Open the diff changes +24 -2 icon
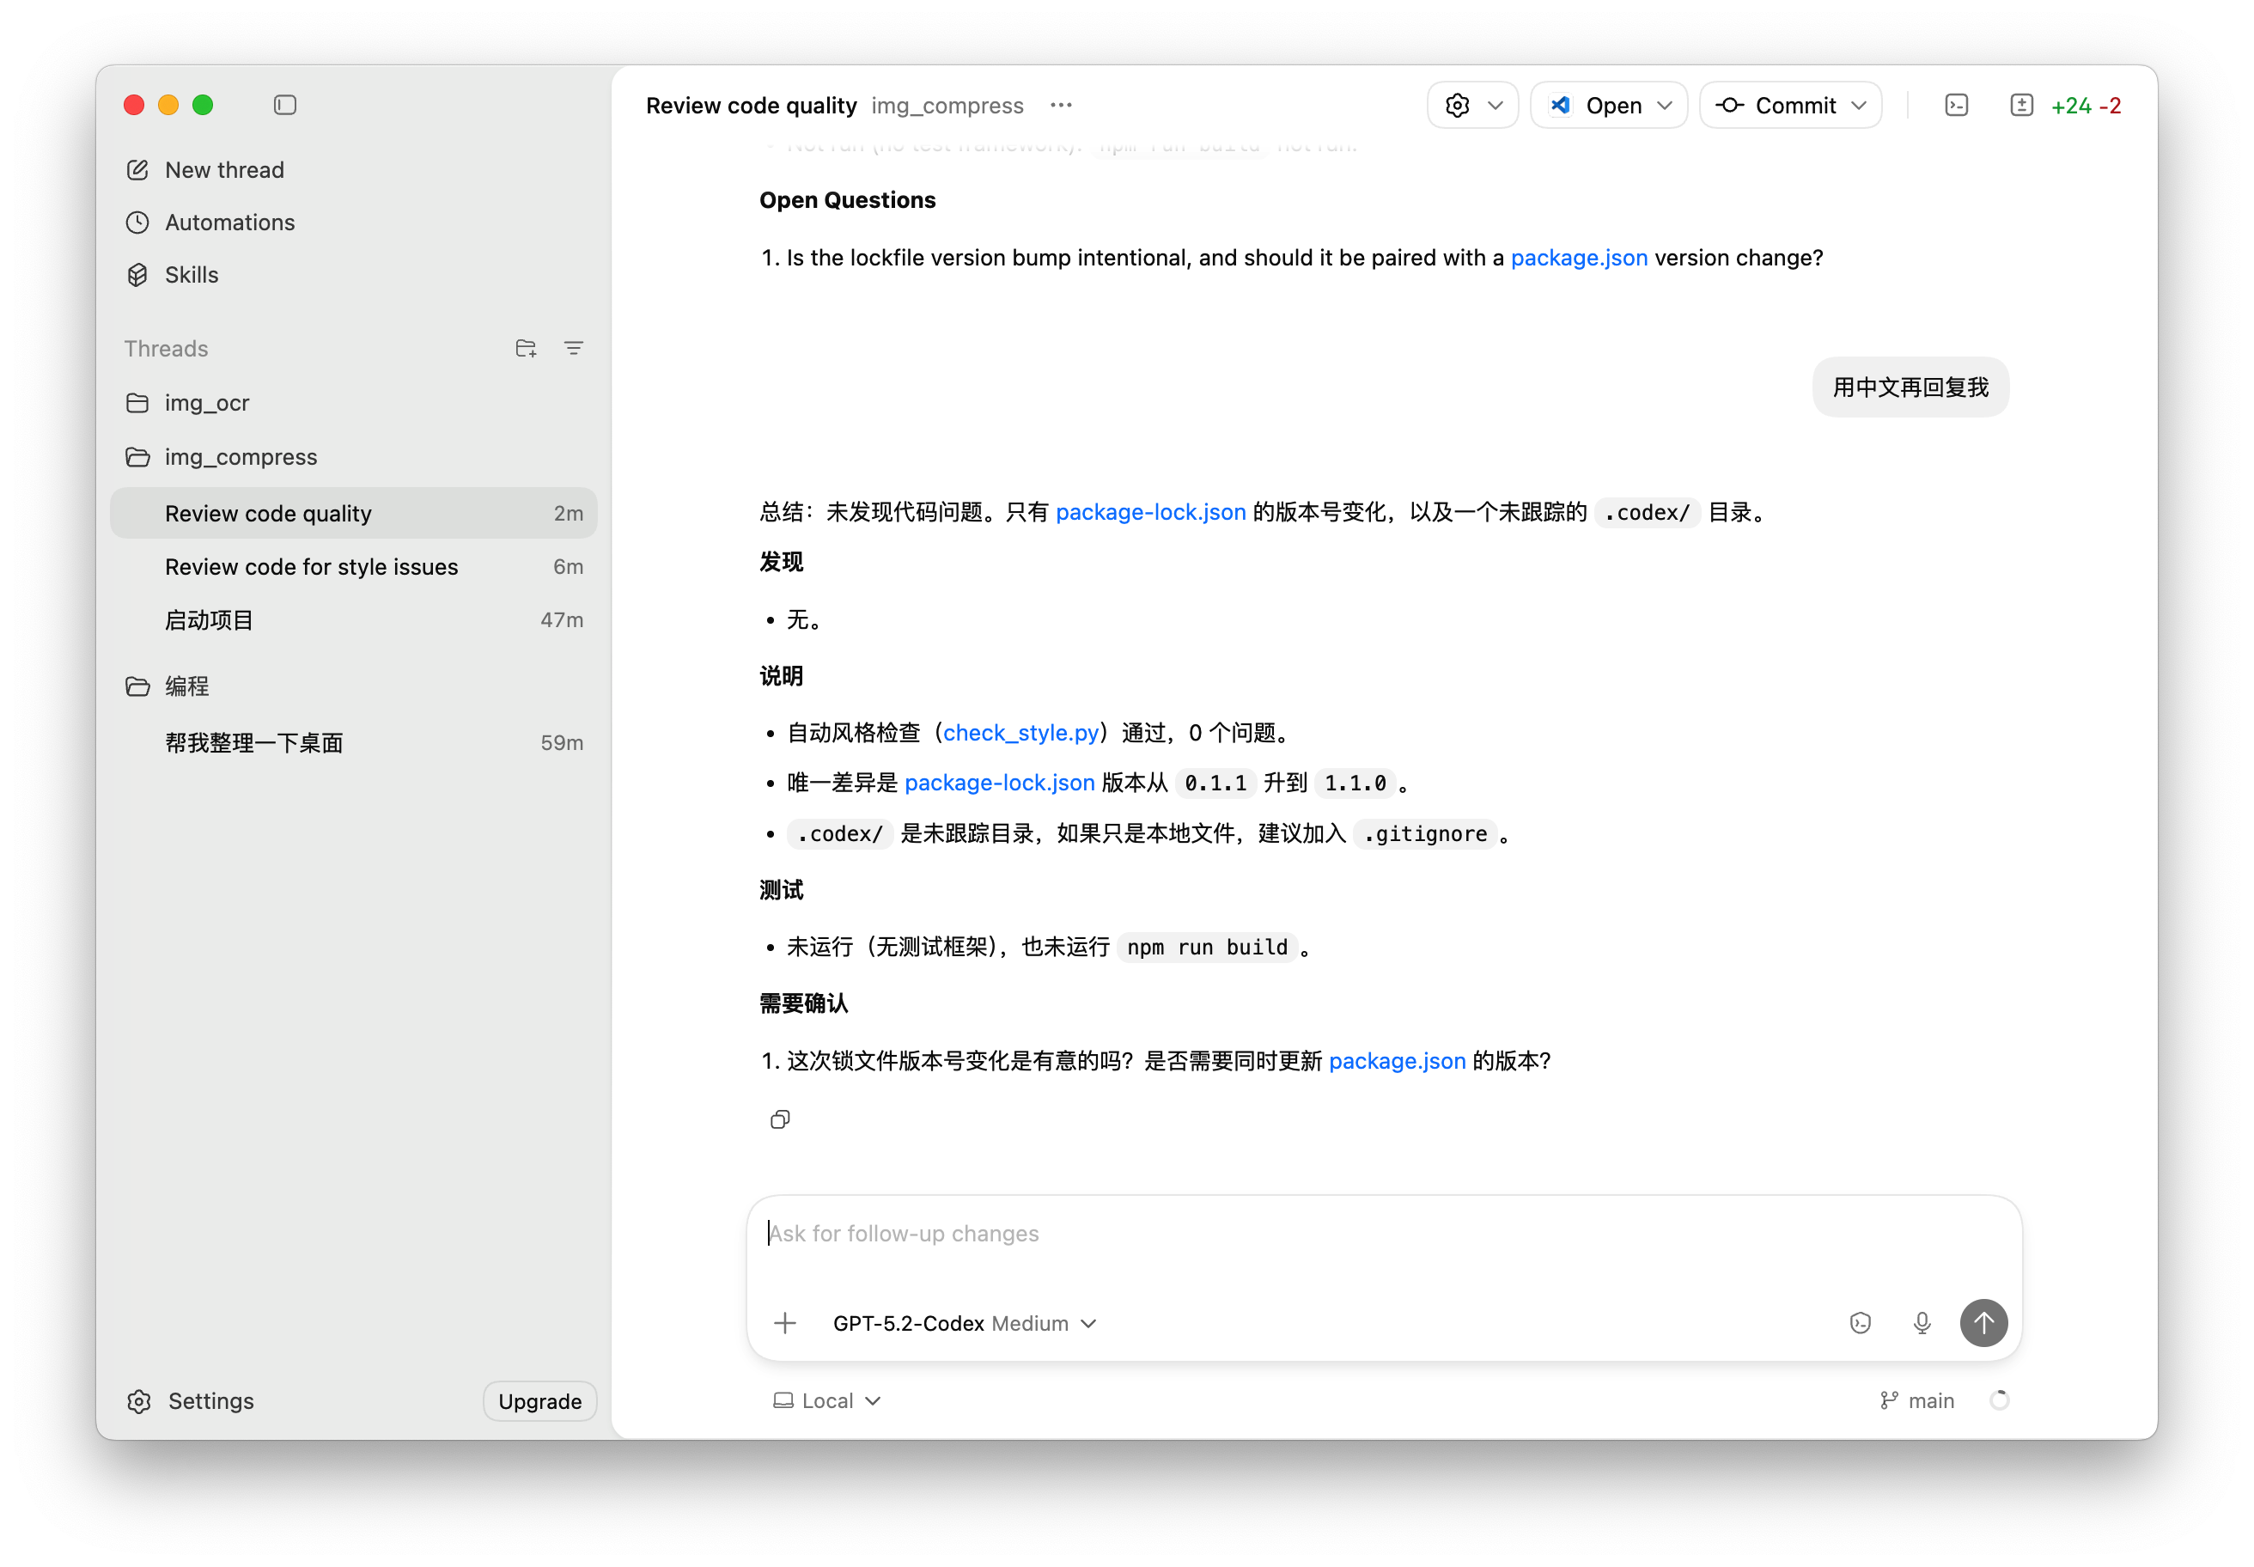Viewport: 2254px width, 1567px height. click(2021, 105)
